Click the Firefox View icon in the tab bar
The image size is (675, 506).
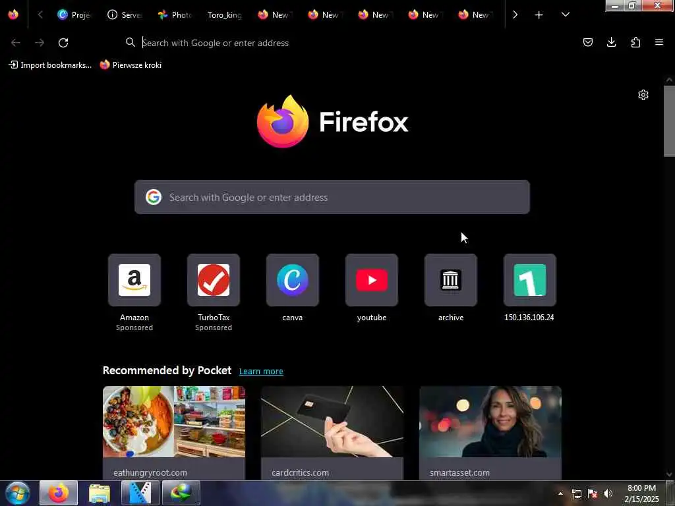coord(13,14)
